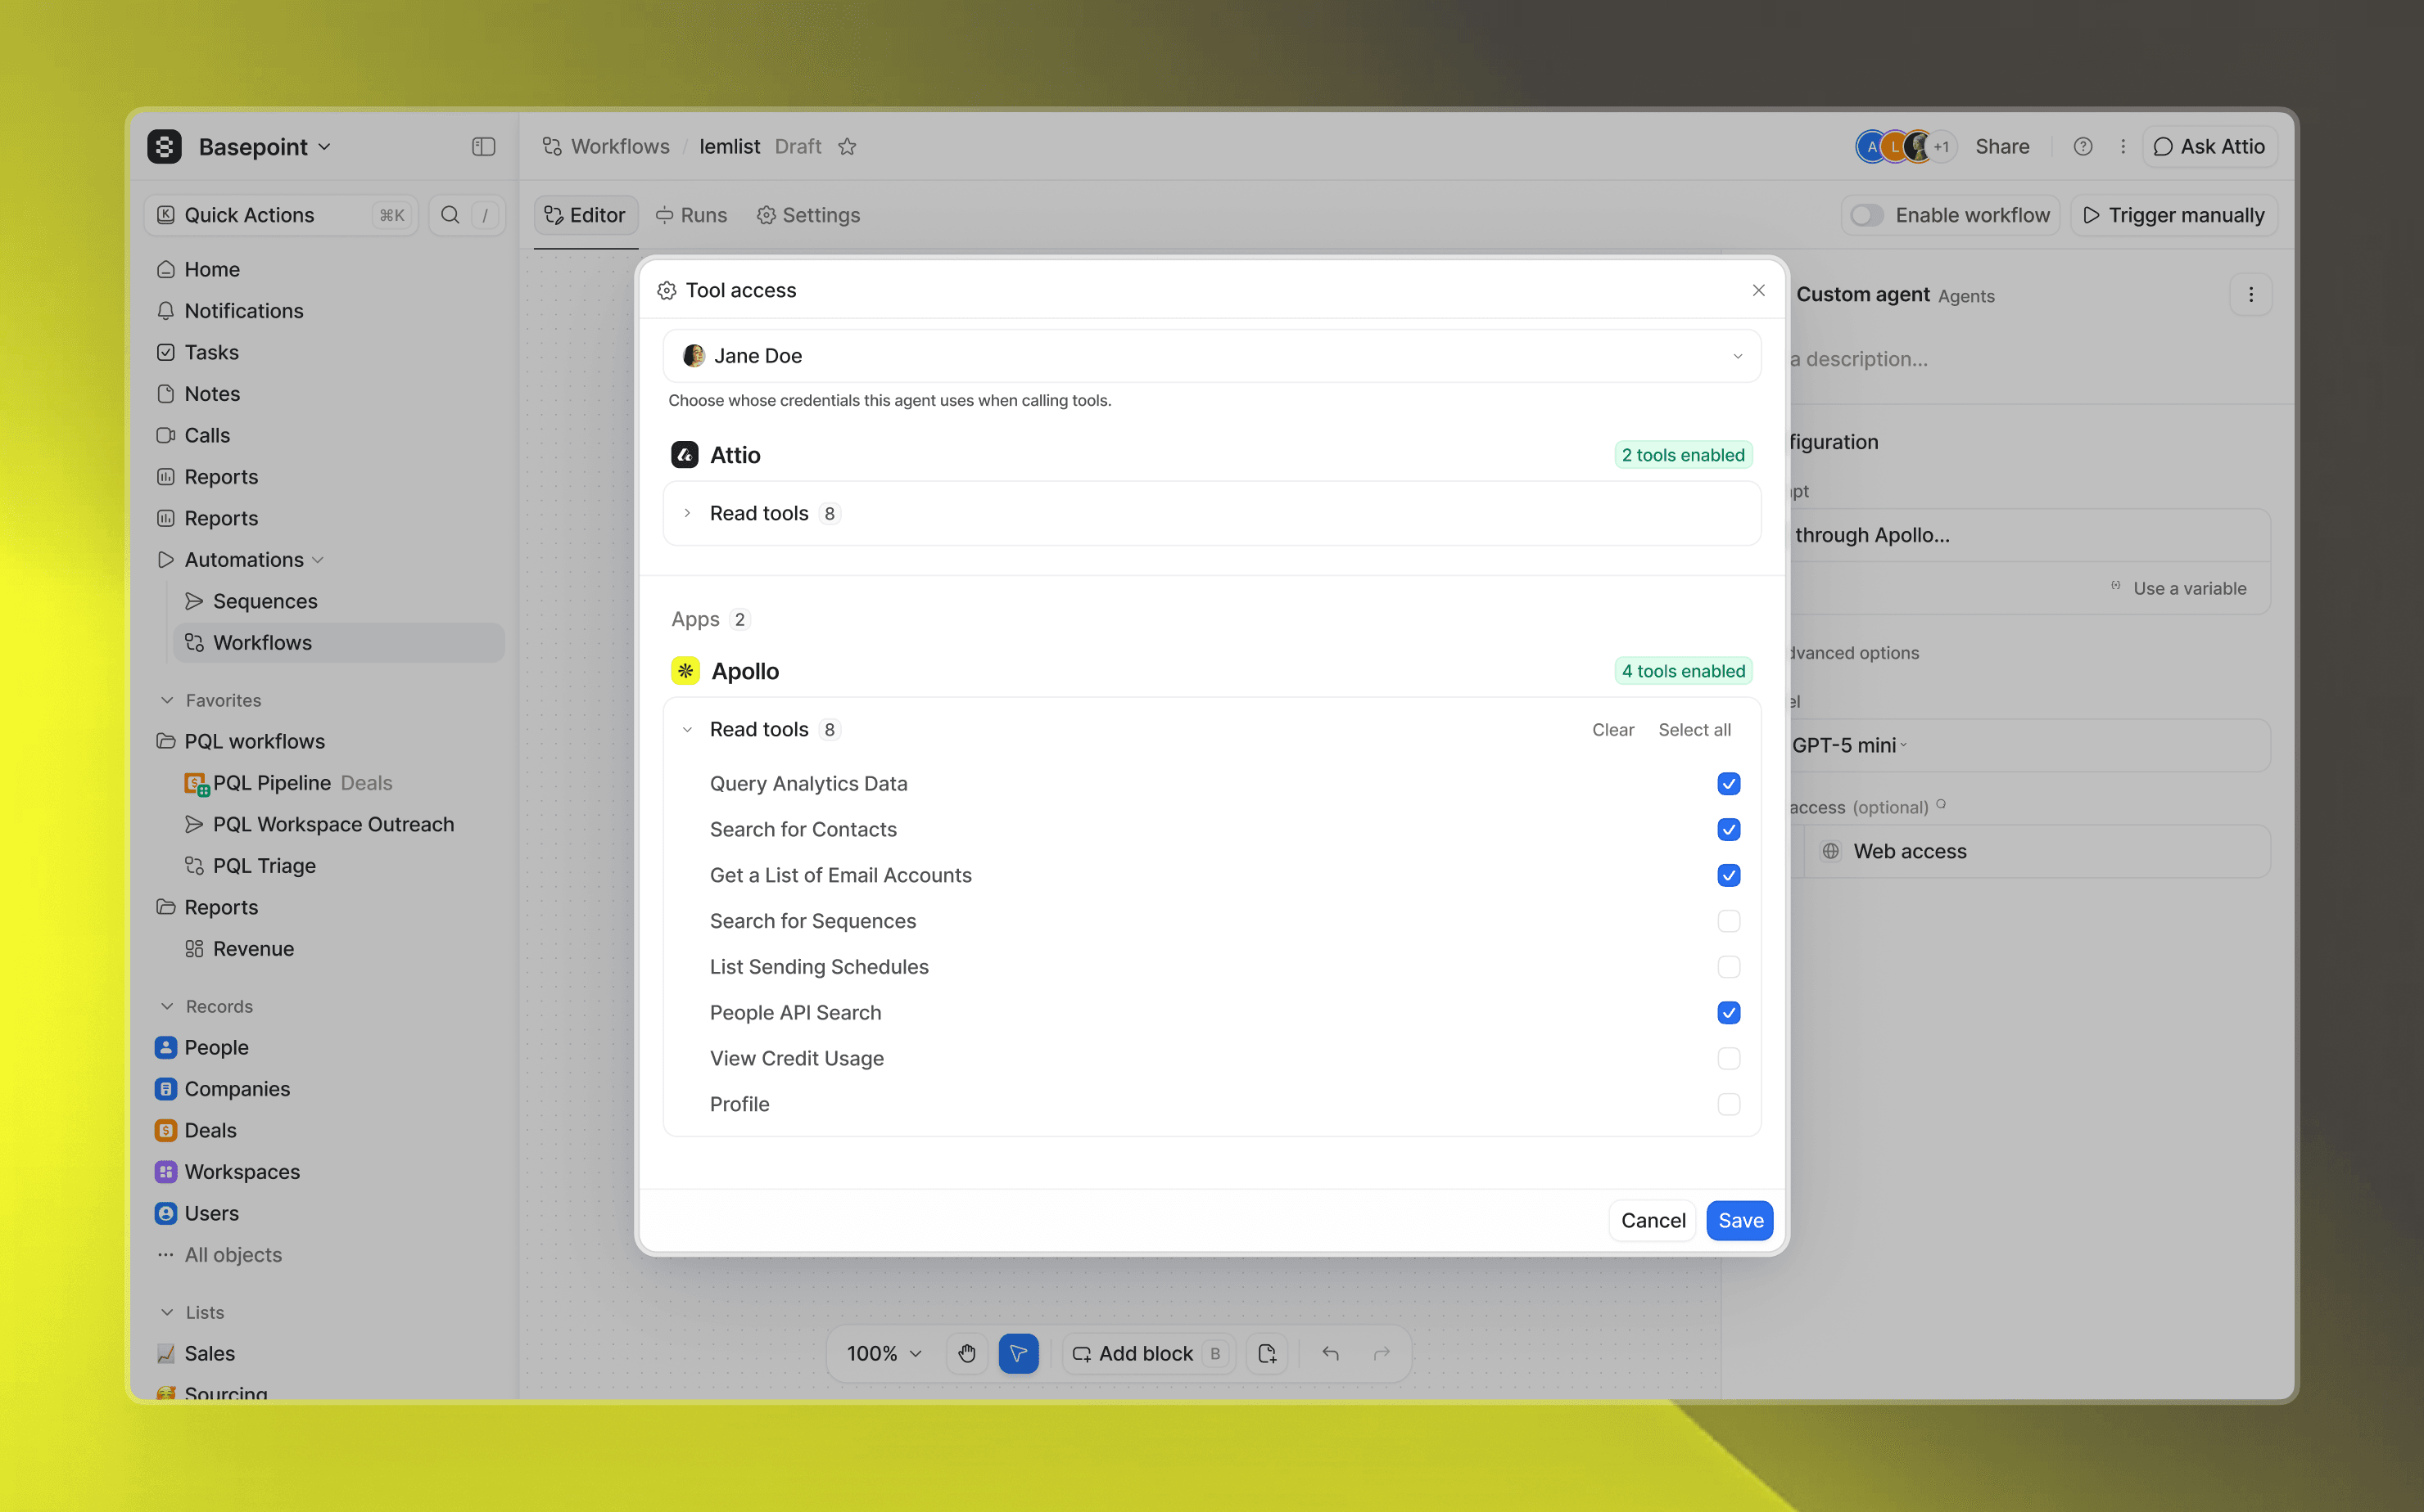
Task: Toggle the sidebar collapse icon
Action: point(483,147)
